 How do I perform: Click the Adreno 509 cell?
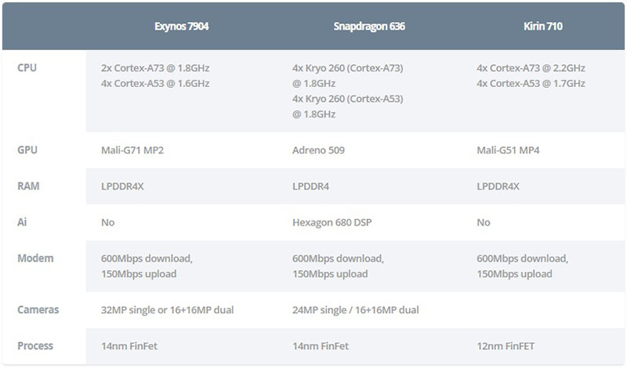pyautogui.click(x=318, y=150)
